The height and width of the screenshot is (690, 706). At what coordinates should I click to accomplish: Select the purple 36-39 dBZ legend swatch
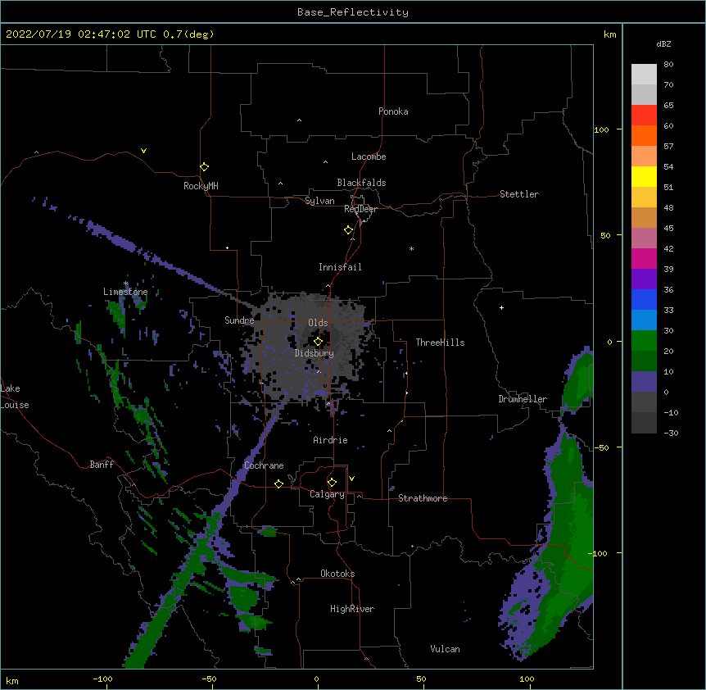644,279
